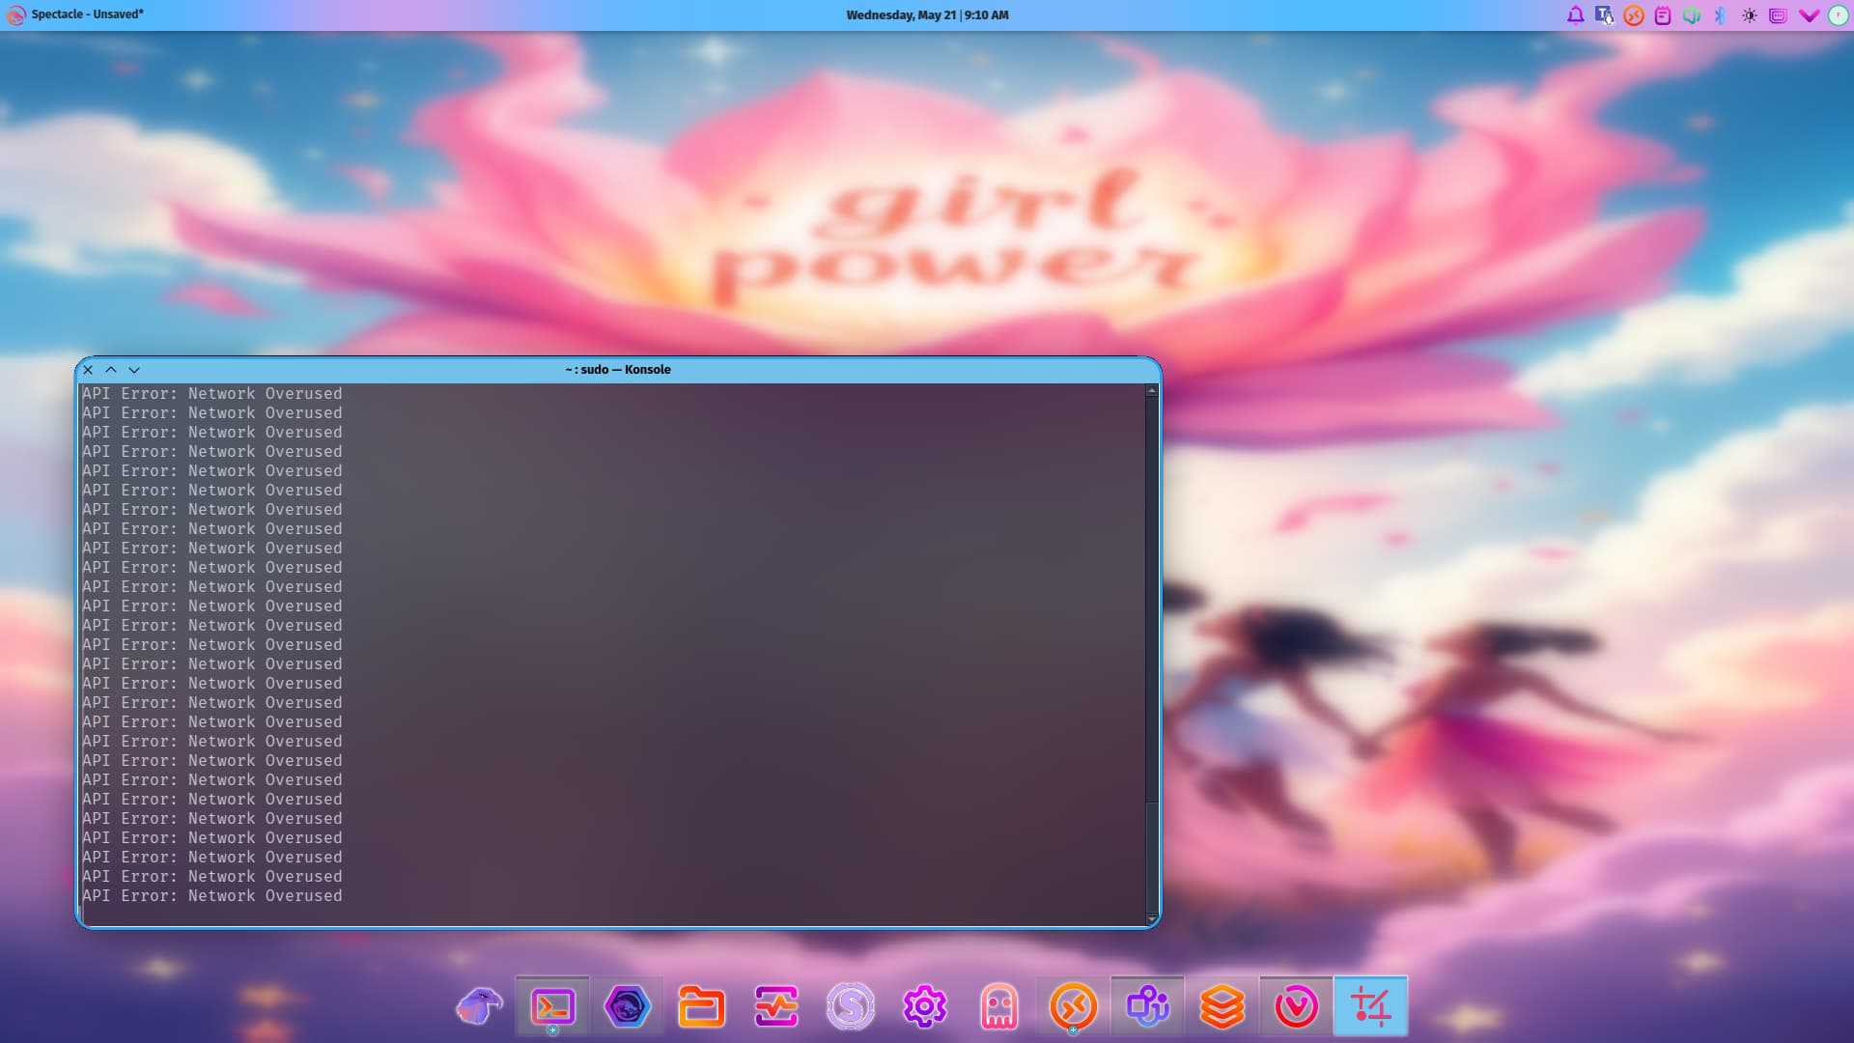Image resolution: width=1854 pixels, height=1043 pixels.
Task: Click the 'Spectacle - Unsaved*' window title
Action: [87, 14]
